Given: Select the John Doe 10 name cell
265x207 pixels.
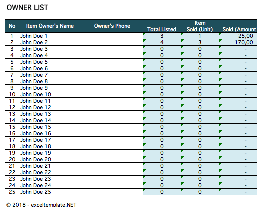Looking at the screenshot, I should (x=50, y=94).
